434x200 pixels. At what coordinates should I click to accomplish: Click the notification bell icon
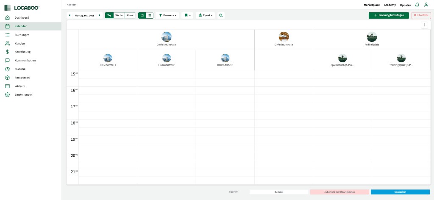(417, 5)
